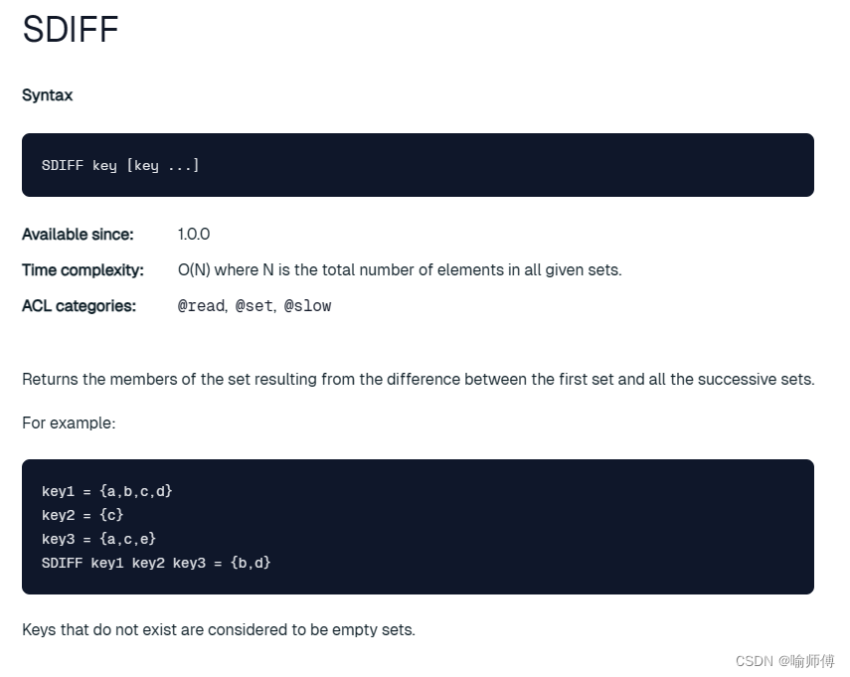The height and width of the screenshot is (677, 850).
Task: Click the Available since label
Action: [x=78, y=235]
